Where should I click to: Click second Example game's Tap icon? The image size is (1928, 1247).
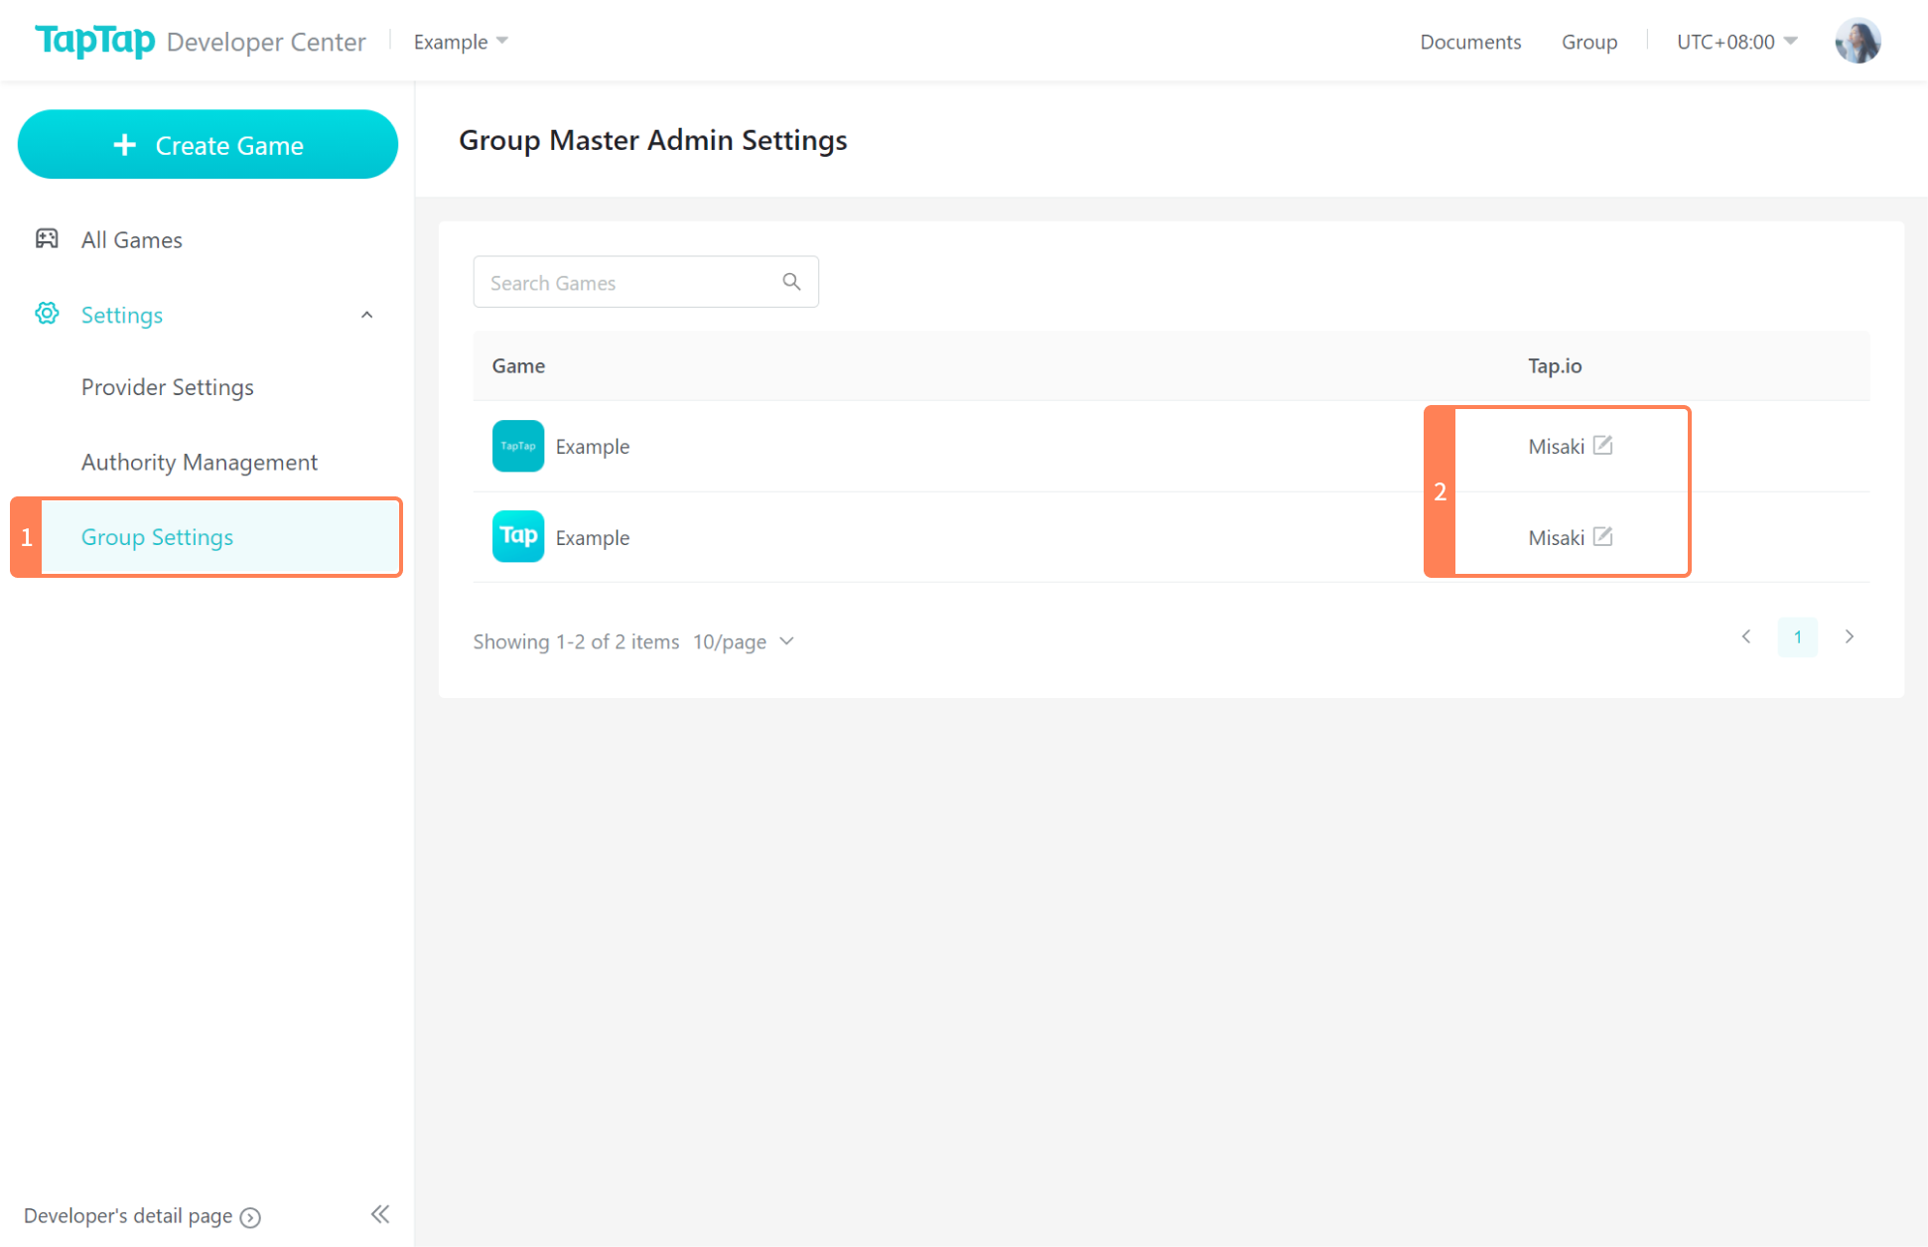pyautogui.click(x=517, y=537)
